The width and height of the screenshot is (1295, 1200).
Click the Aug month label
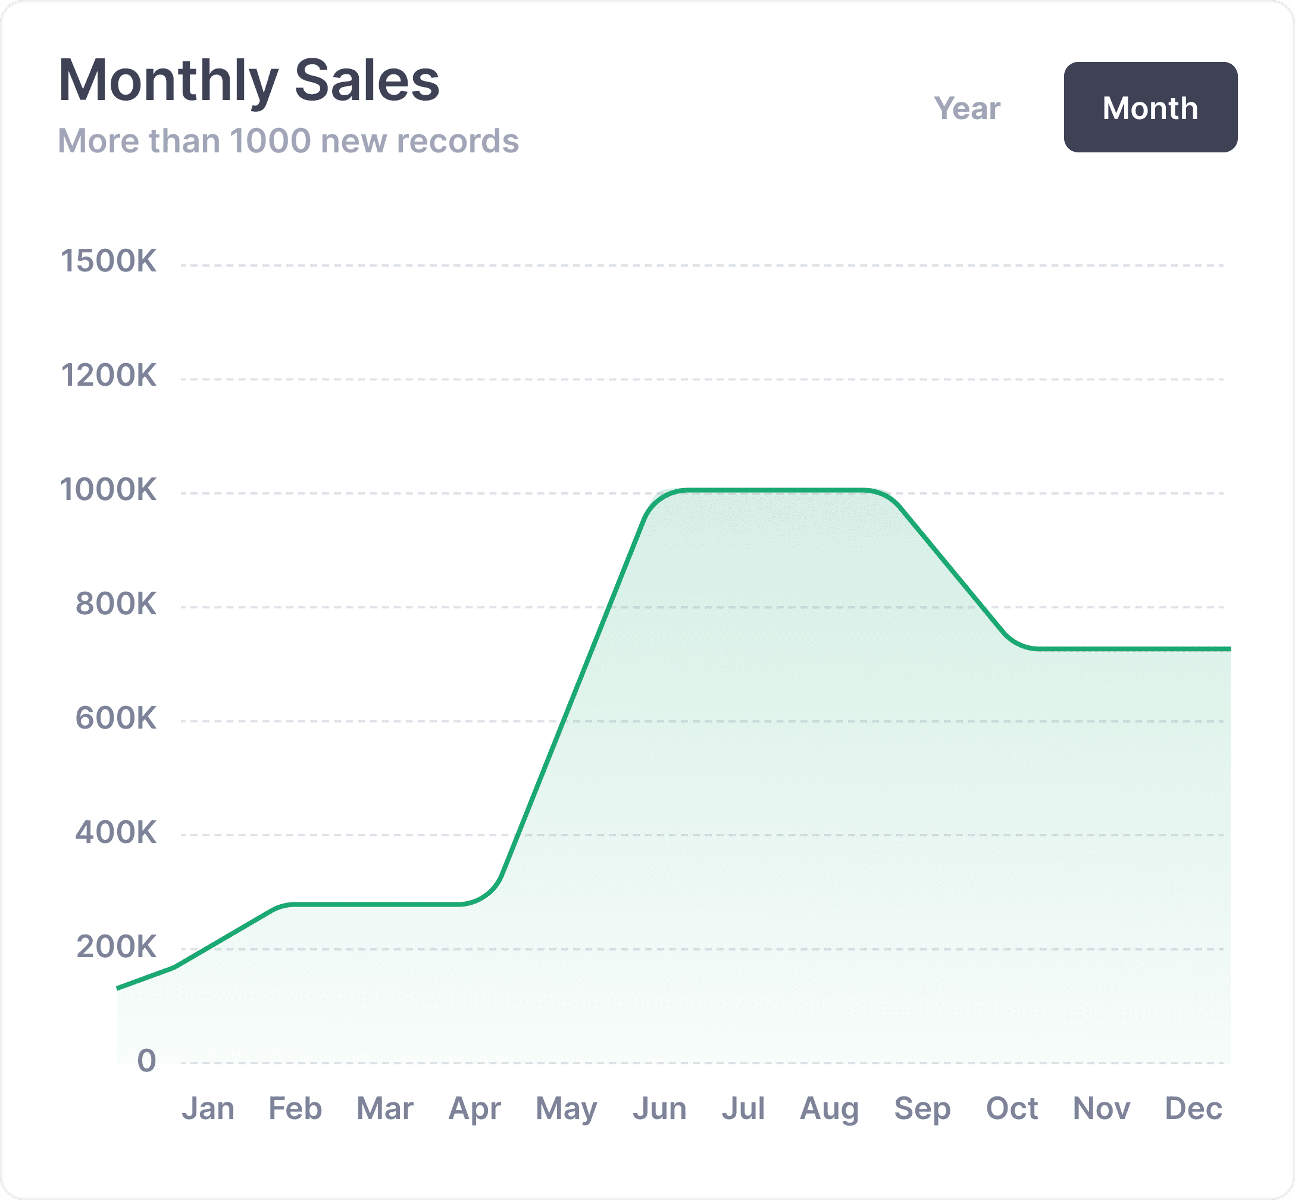pos(829,1109)
